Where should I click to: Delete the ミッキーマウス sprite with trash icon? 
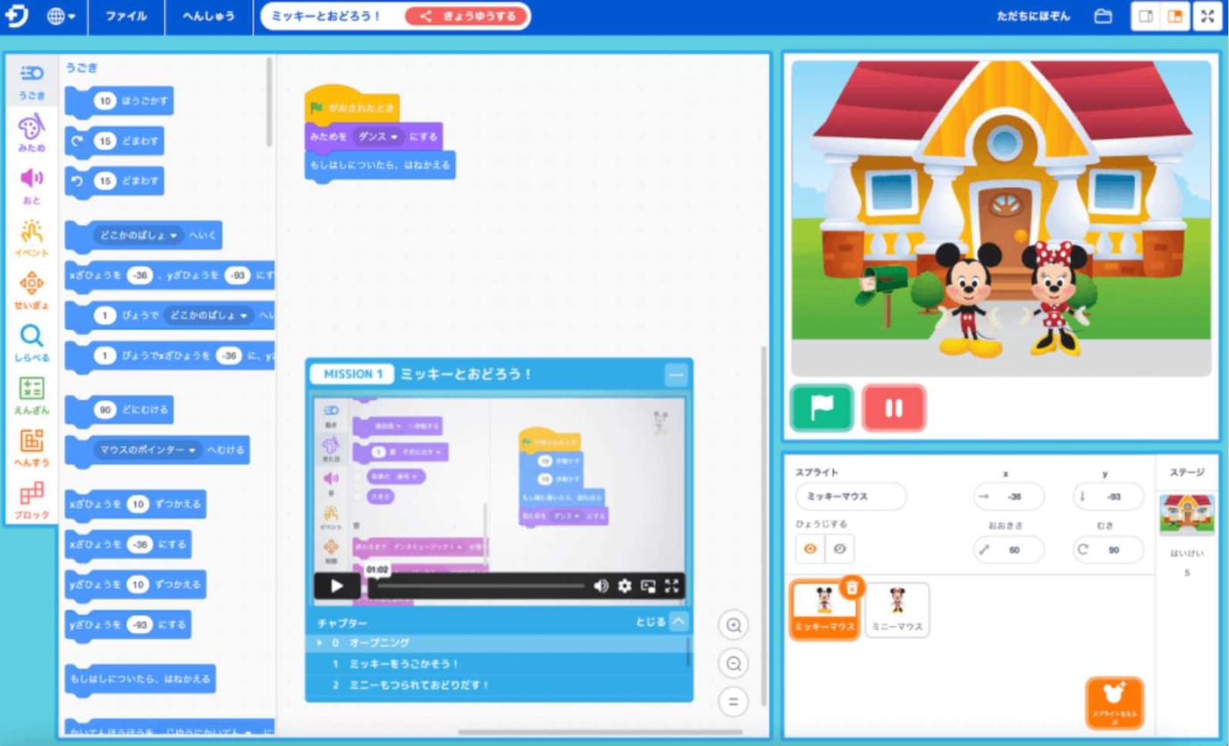coord(852,587)
